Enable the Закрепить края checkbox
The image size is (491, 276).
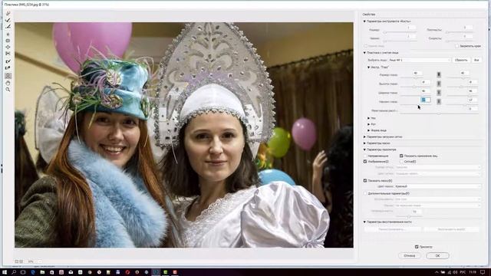(457, 46)
